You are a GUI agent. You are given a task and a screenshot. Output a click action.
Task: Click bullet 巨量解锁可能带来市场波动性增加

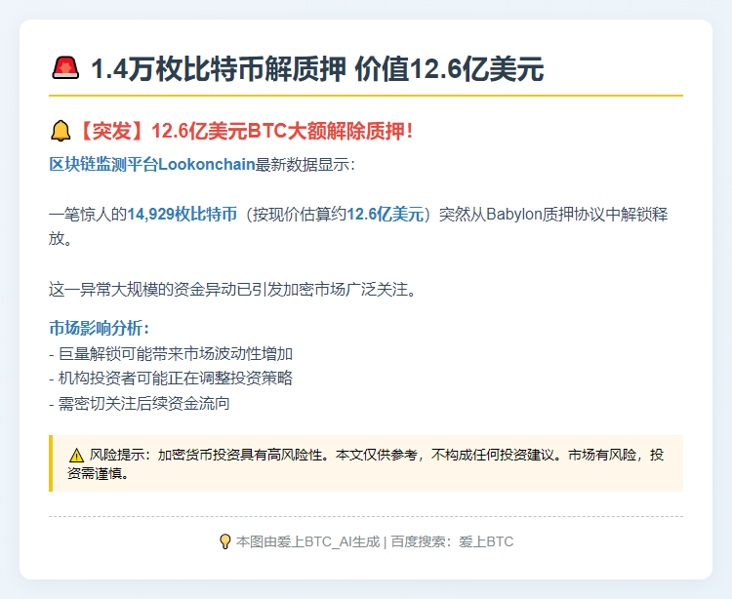tap(171, 353)
